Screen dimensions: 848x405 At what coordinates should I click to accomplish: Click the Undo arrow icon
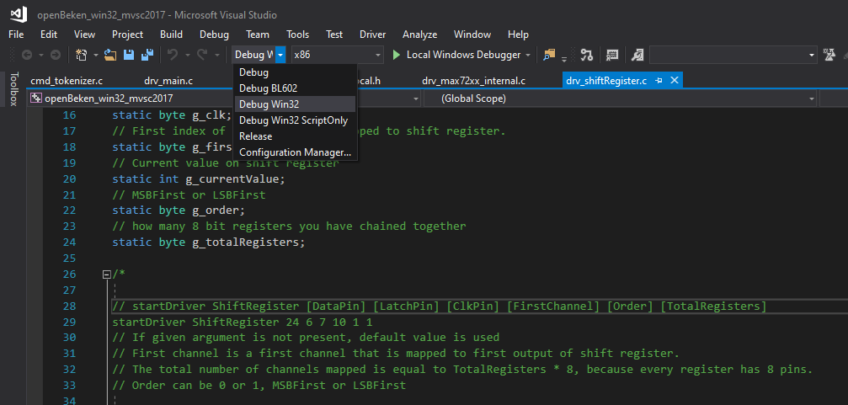(x=173, y=55)
